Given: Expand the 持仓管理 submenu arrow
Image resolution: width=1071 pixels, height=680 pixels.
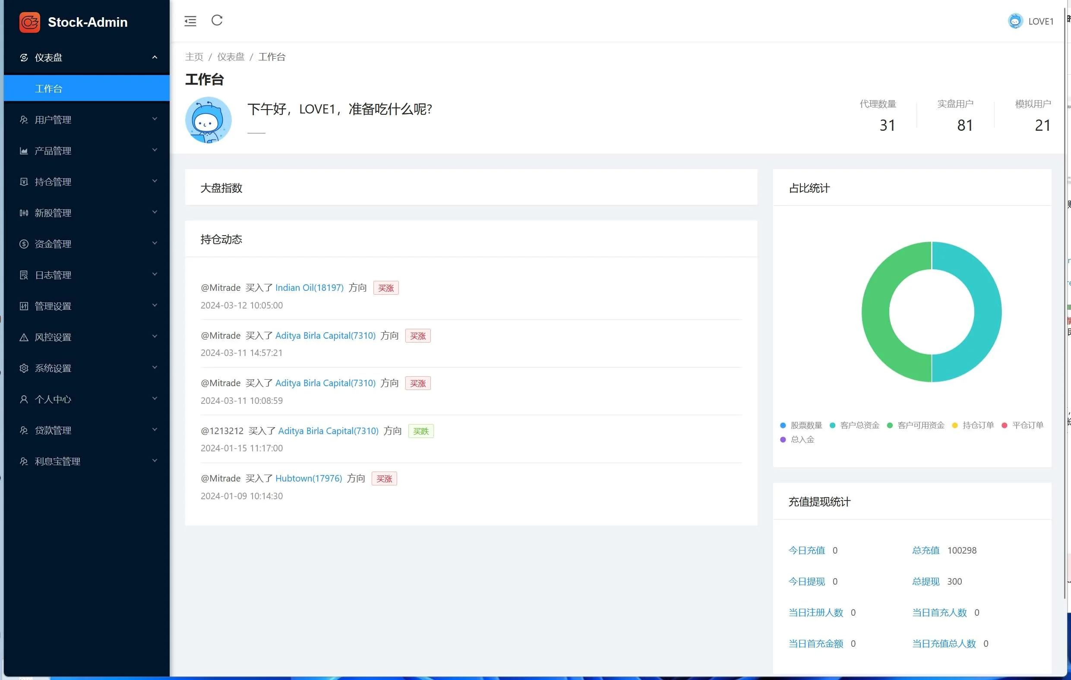Looking at the screenshot, I should (x=155, y=181).
